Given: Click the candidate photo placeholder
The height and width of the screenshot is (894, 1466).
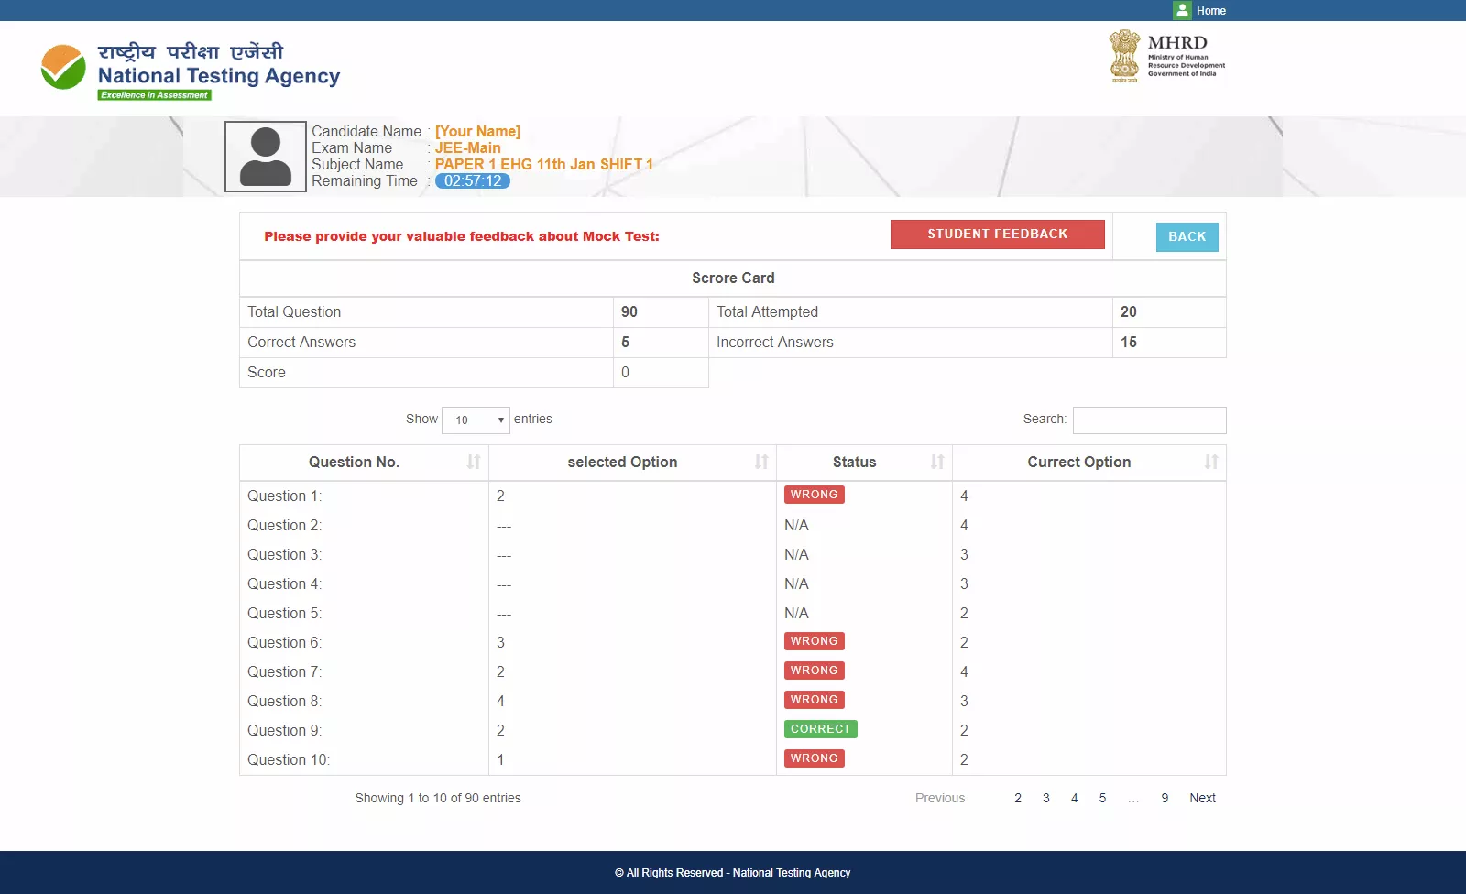Looking at the screenshot, I should pyautogui.click(x=265, y=156).
